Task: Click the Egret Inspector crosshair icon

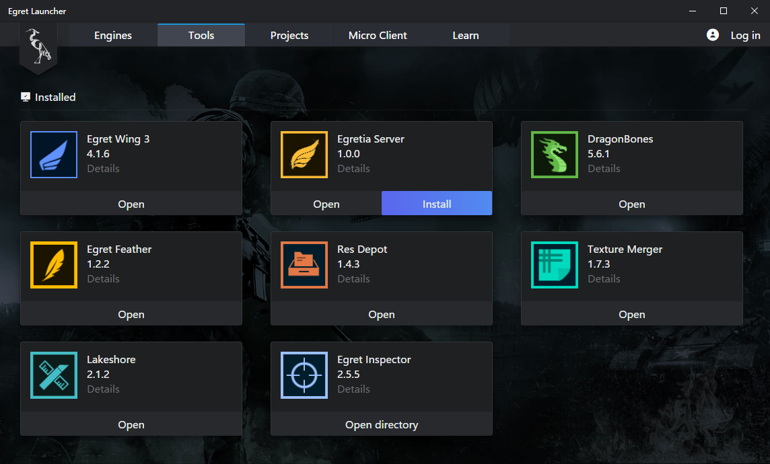Action: (x=304, y=375)
